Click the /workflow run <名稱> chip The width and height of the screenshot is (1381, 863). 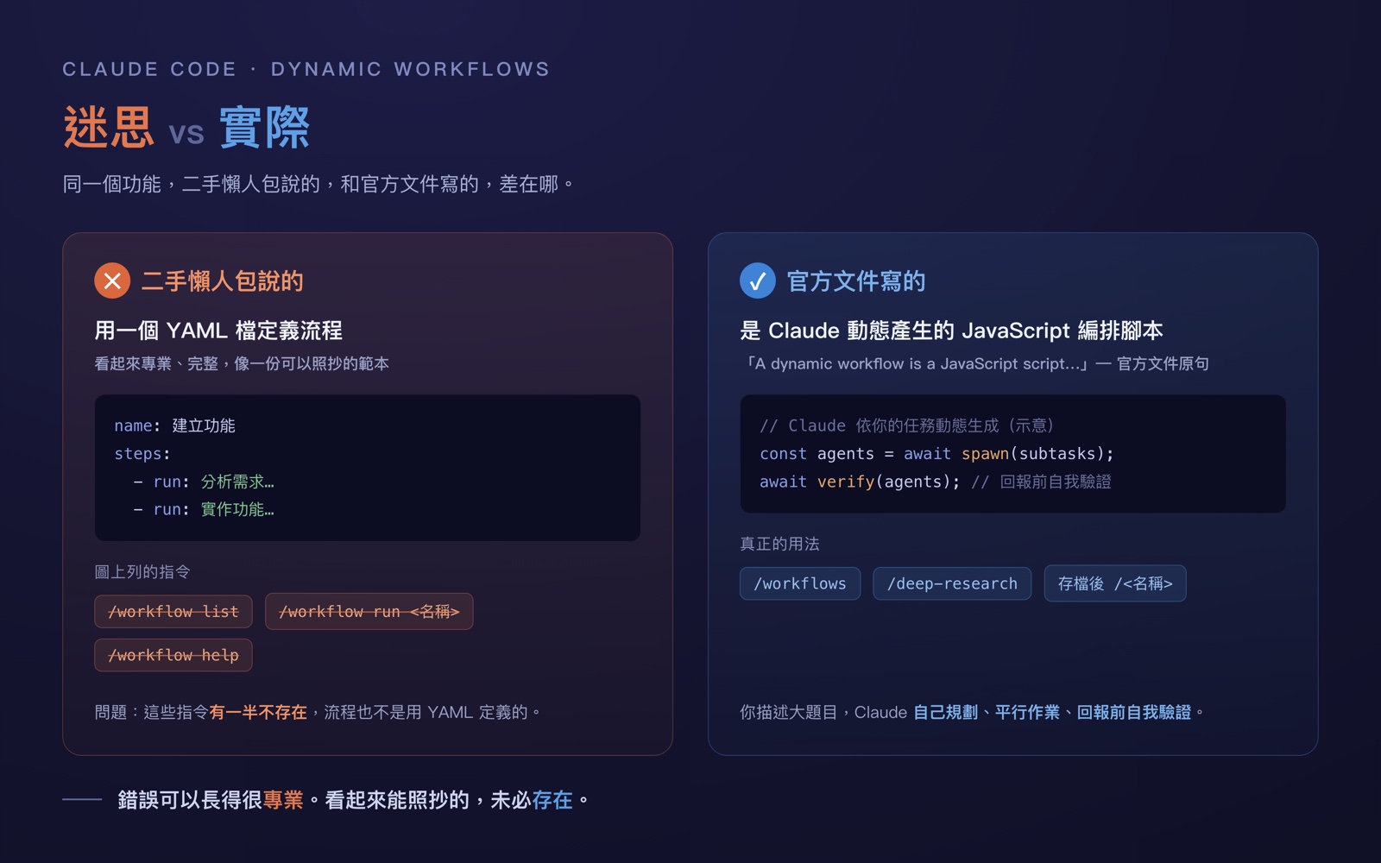tap(369, 611)
